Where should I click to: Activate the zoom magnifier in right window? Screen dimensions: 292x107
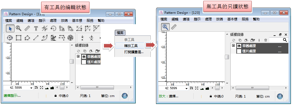click(x=165, y=27)
